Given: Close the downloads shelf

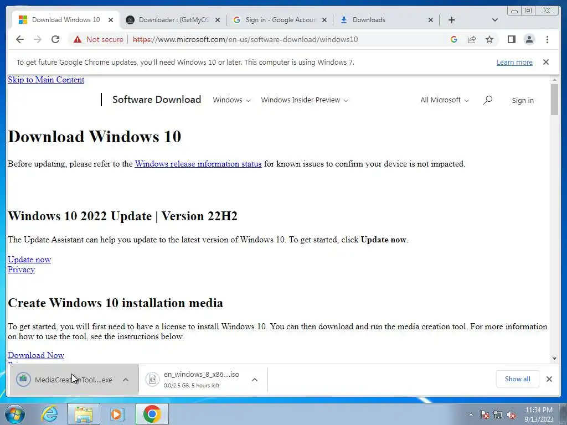Looking at the screenshot, I should click(549, 379).
